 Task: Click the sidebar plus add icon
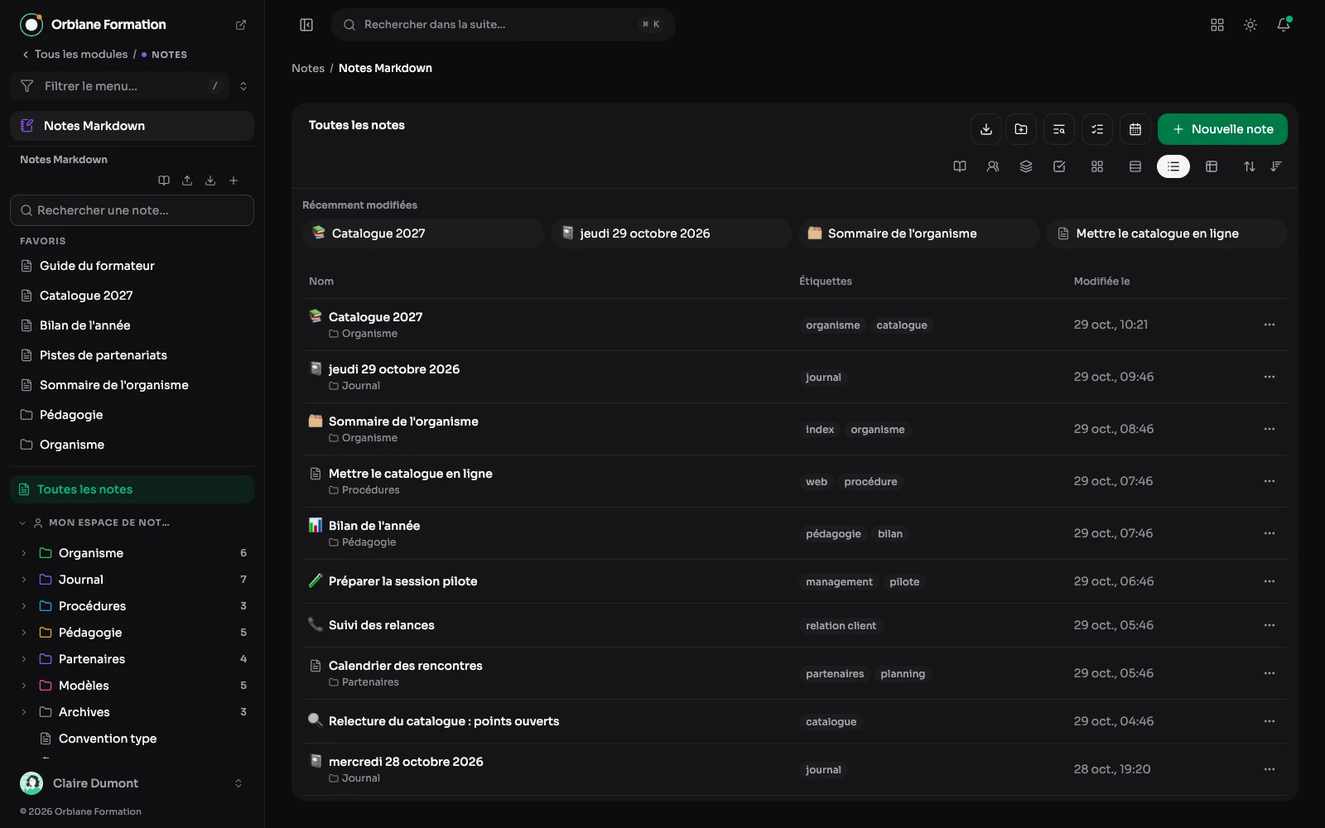coord(234,181)
